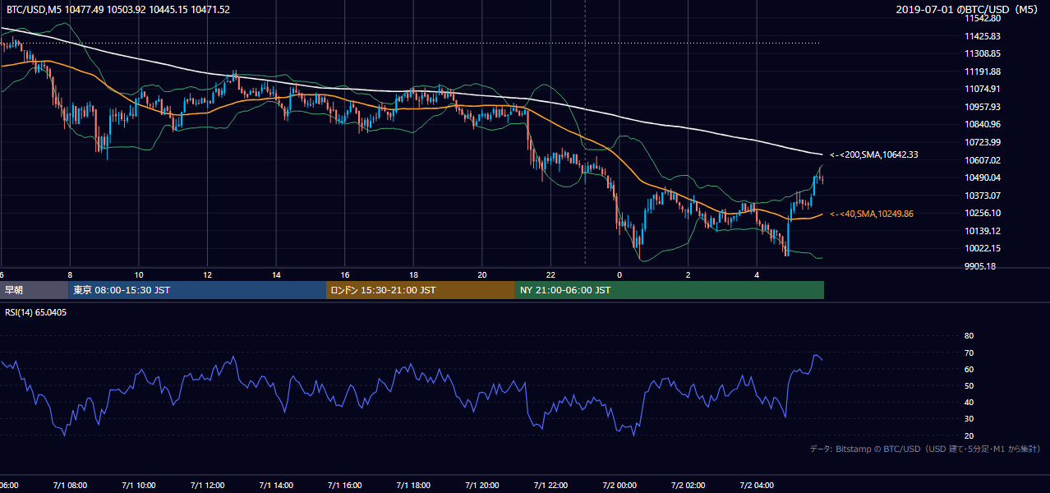Click the 11074.91 price axis value
The height and width of the screenshot is (493, 1050).
[983, 89]
